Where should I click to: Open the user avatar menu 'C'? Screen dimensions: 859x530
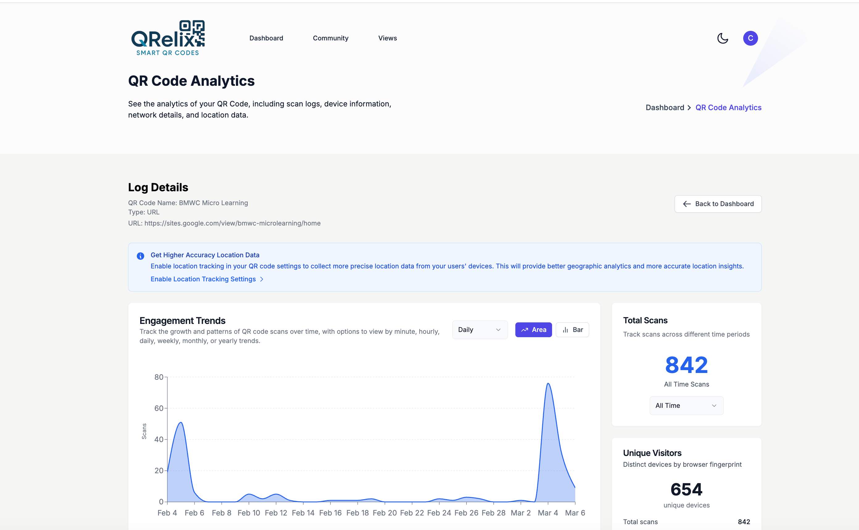750,38
